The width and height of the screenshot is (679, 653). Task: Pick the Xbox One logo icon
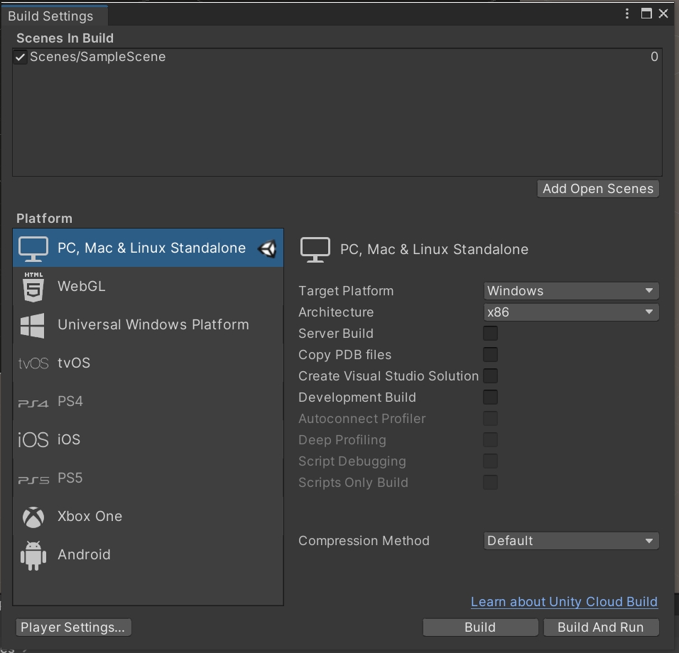(x=33, y=517)
